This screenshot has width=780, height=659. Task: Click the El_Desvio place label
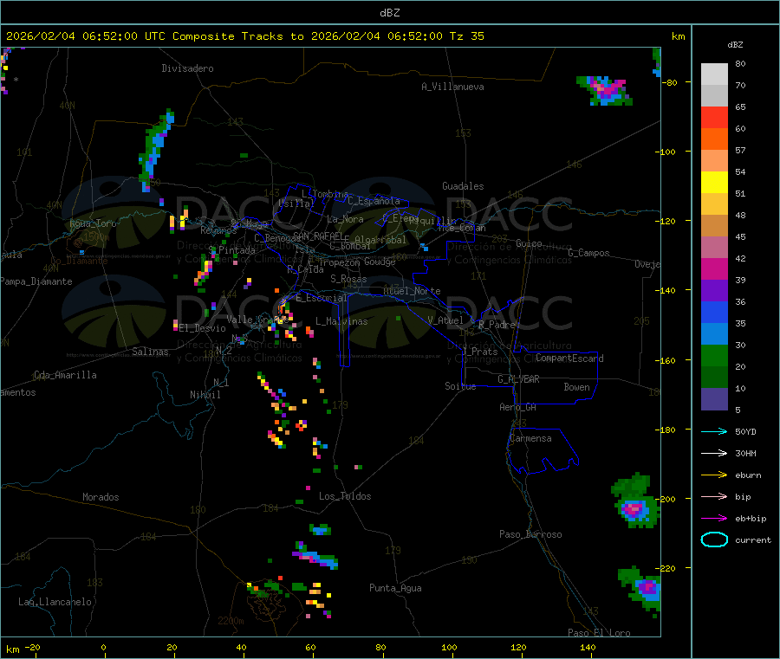point(203,328)
